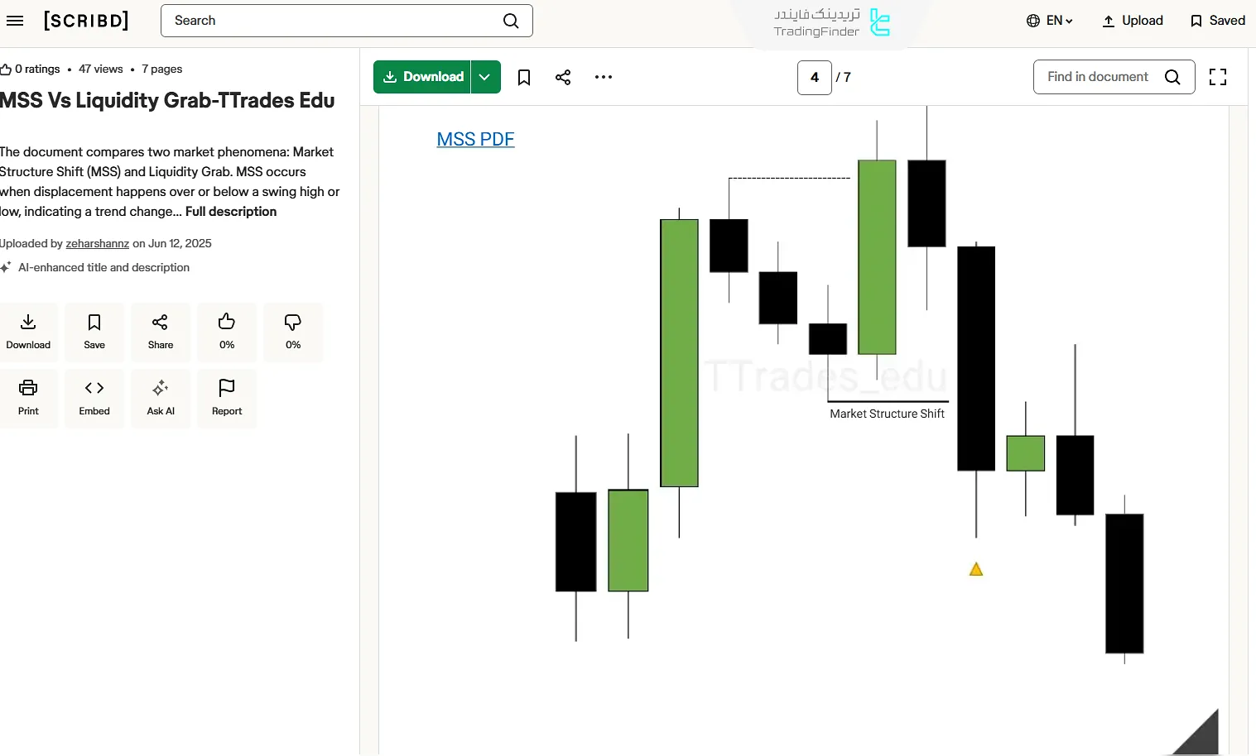Expand the Download options dropdown arrow

click(485, 77)
